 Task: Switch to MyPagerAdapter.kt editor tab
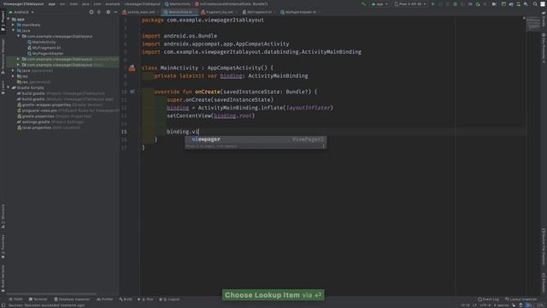coord(300,12)
